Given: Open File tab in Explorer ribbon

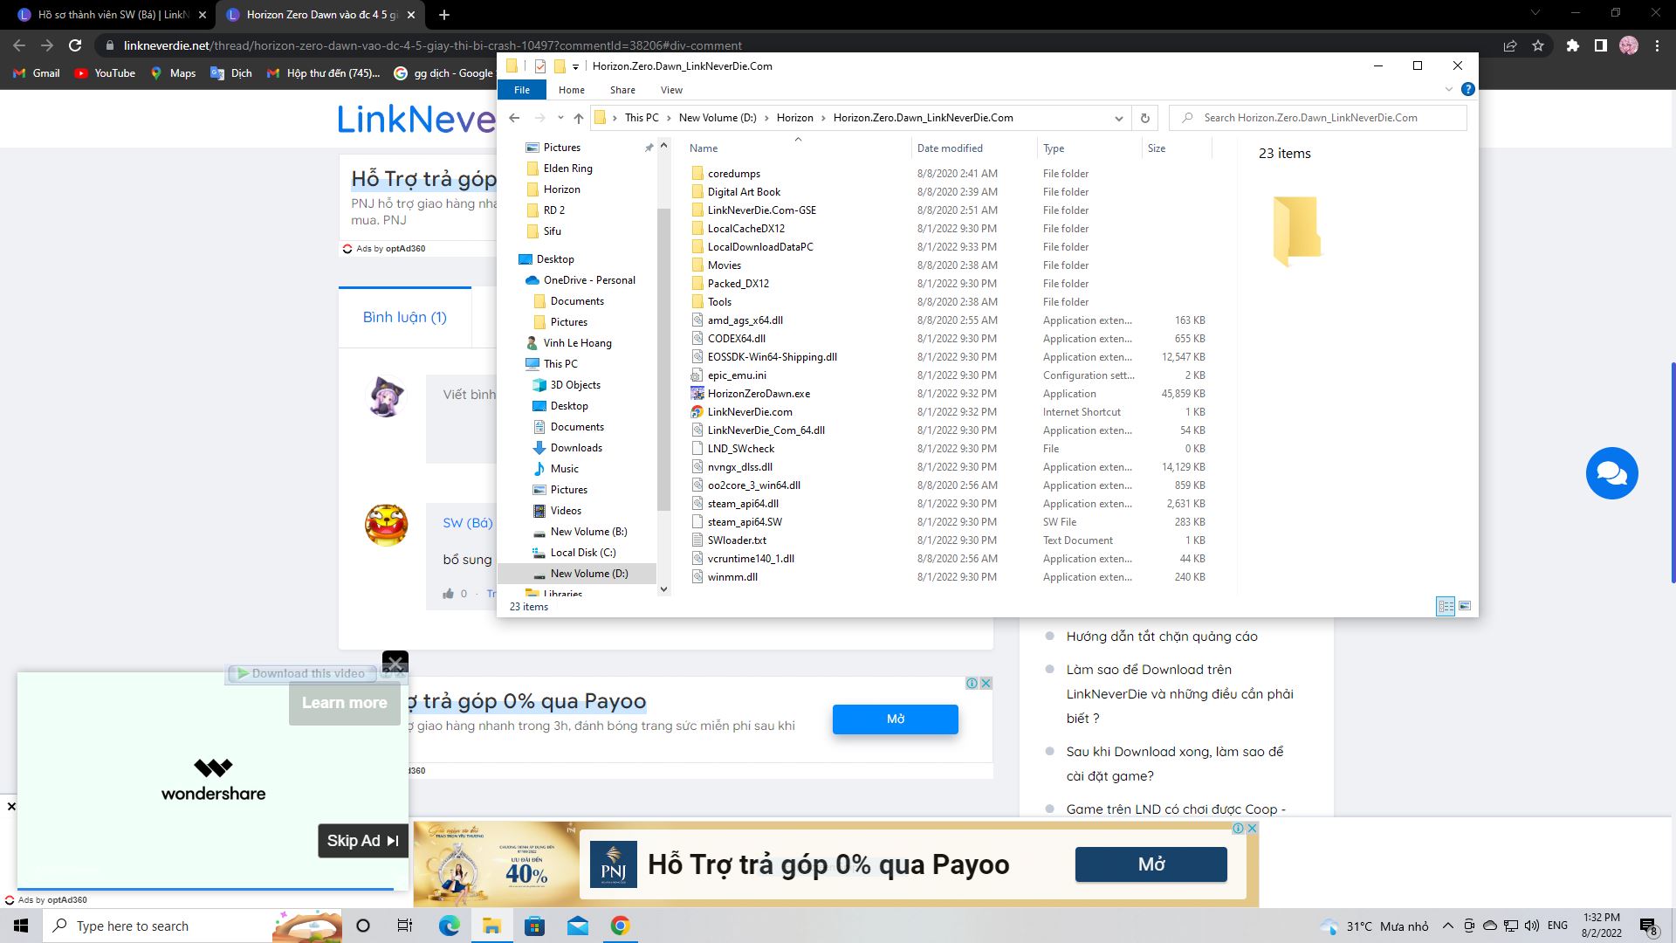Looking at the screenshot, I should tap(521, 90).
